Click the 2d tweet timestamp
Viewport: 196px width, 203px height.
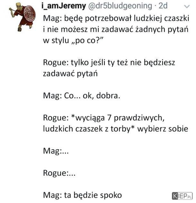point(163,6)
